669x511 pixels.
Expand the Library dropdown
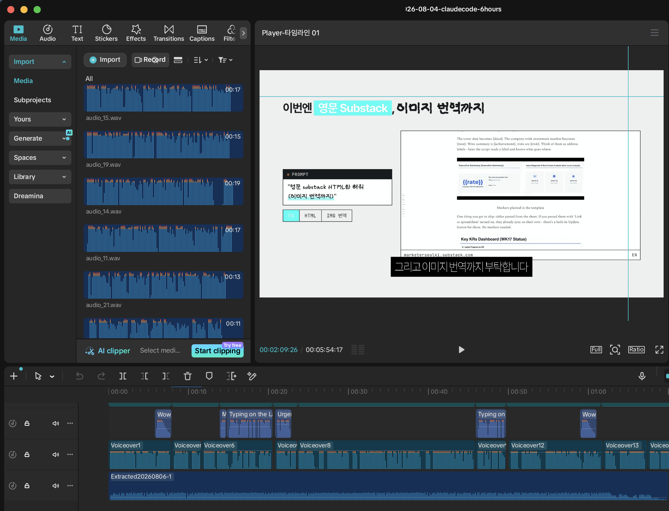[x=40, y=177]
